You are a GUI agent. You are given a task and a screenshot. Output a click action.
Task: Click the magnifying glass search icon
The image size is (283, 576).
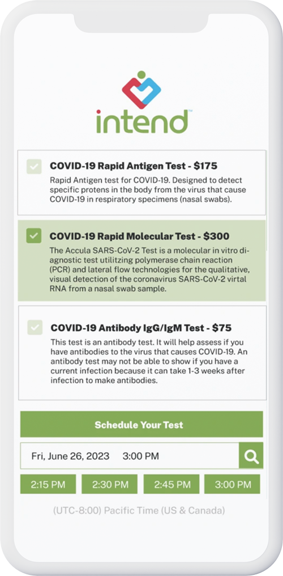pyautogui.click(x=251, y=456)
